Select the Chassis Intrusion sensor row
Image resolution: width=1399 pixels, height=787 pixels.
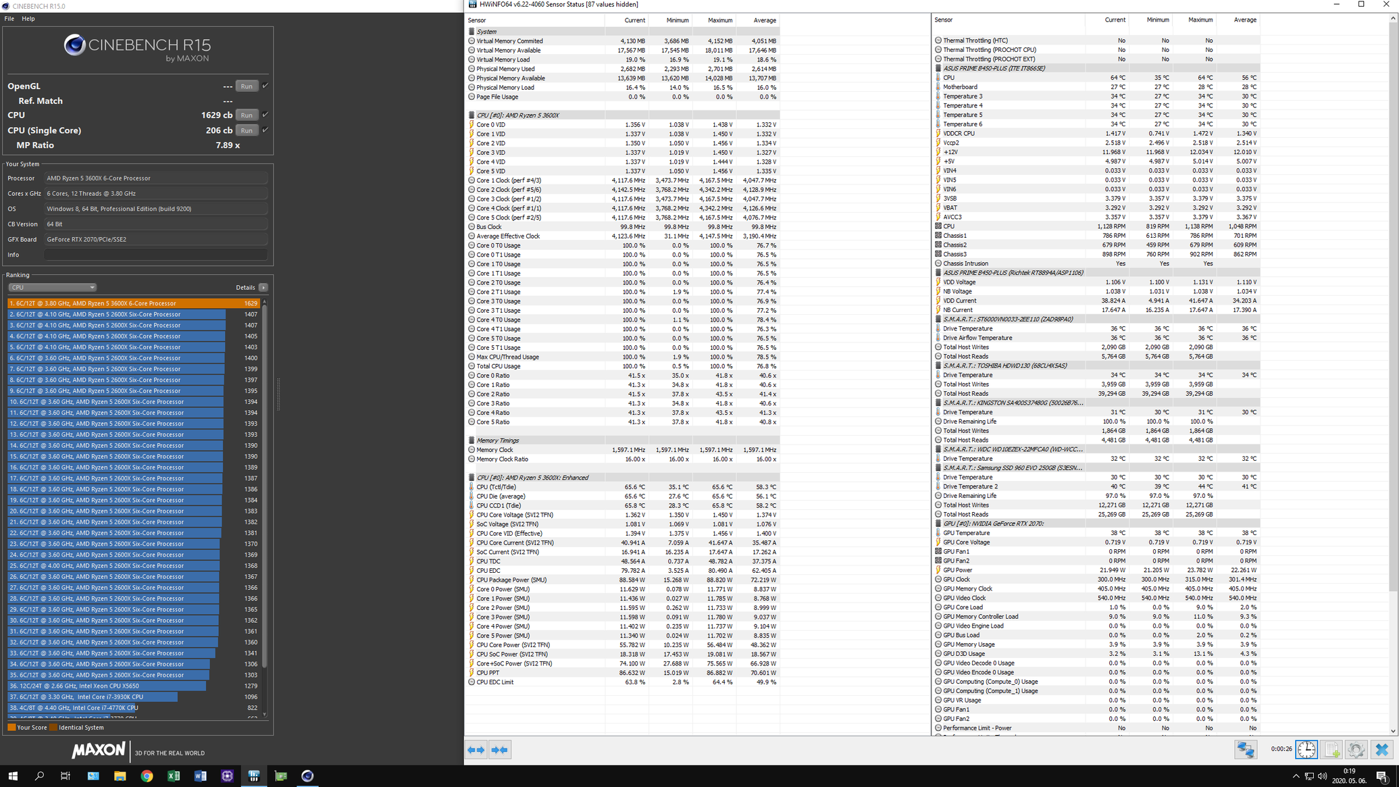point(1096,263)
